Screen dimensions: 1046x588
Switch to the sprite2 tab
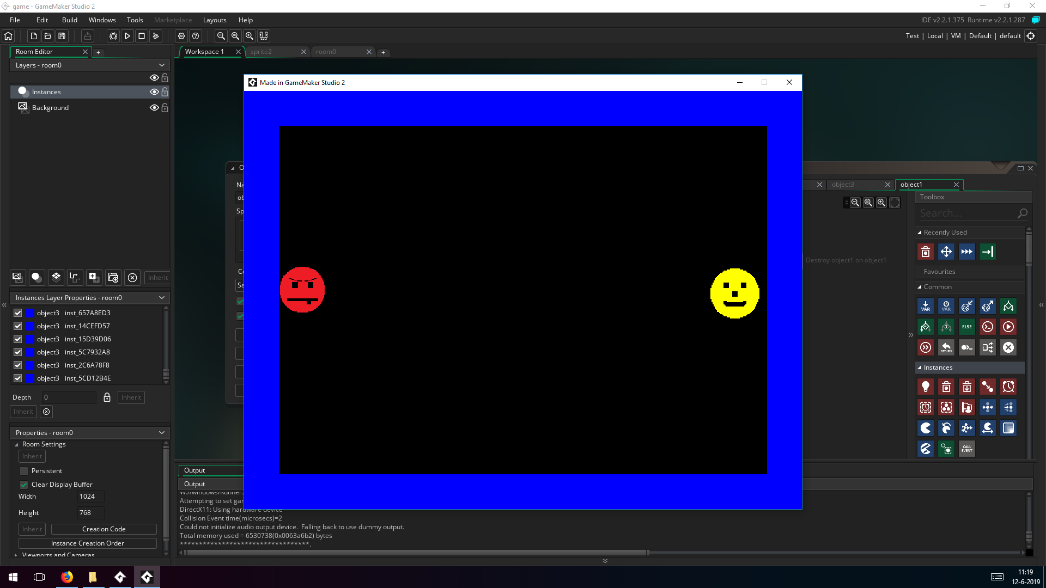261,52
